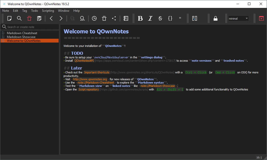Click the 'settings dialog' bold text
The height and width of the screenshot is (160, 267).
[152, 57]
